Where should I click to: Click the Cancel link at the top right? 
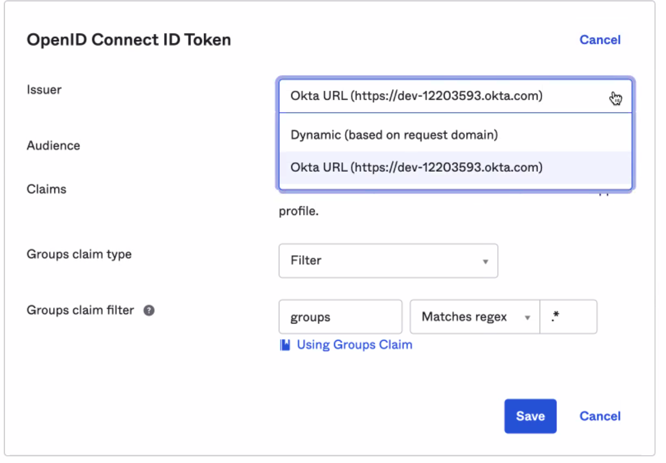[x=600, y=40]
